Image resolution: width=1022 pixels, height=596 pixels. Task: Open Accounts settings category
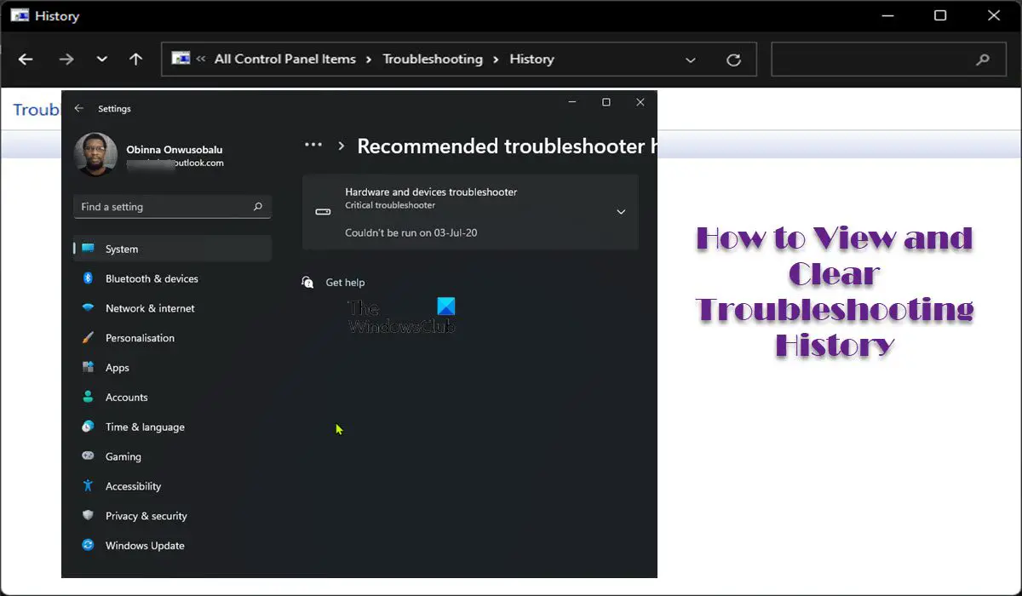(x=173, y=398)
